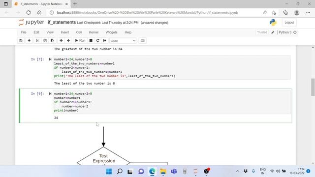This screenshot has height=177, width=315.
Task: Open the command palette keyboard icon
Action: coord(142,40)
